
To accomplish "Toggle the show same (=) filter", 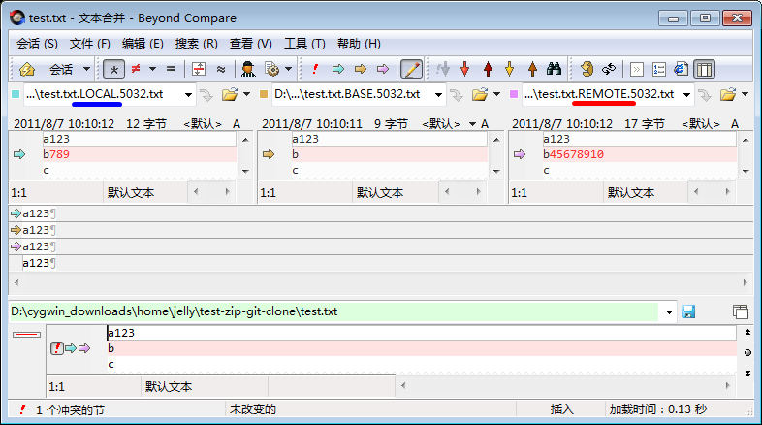I will (170, 69).
